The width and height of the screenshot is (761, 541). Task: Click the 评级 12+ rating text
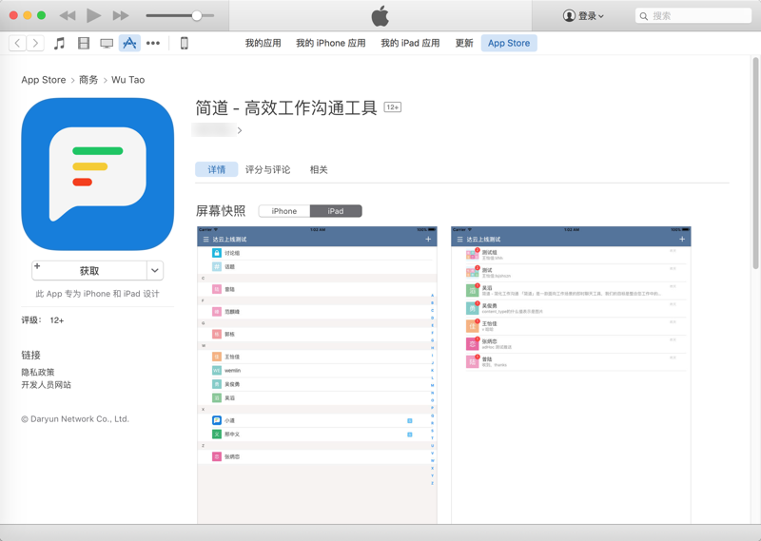click(43, 320)
